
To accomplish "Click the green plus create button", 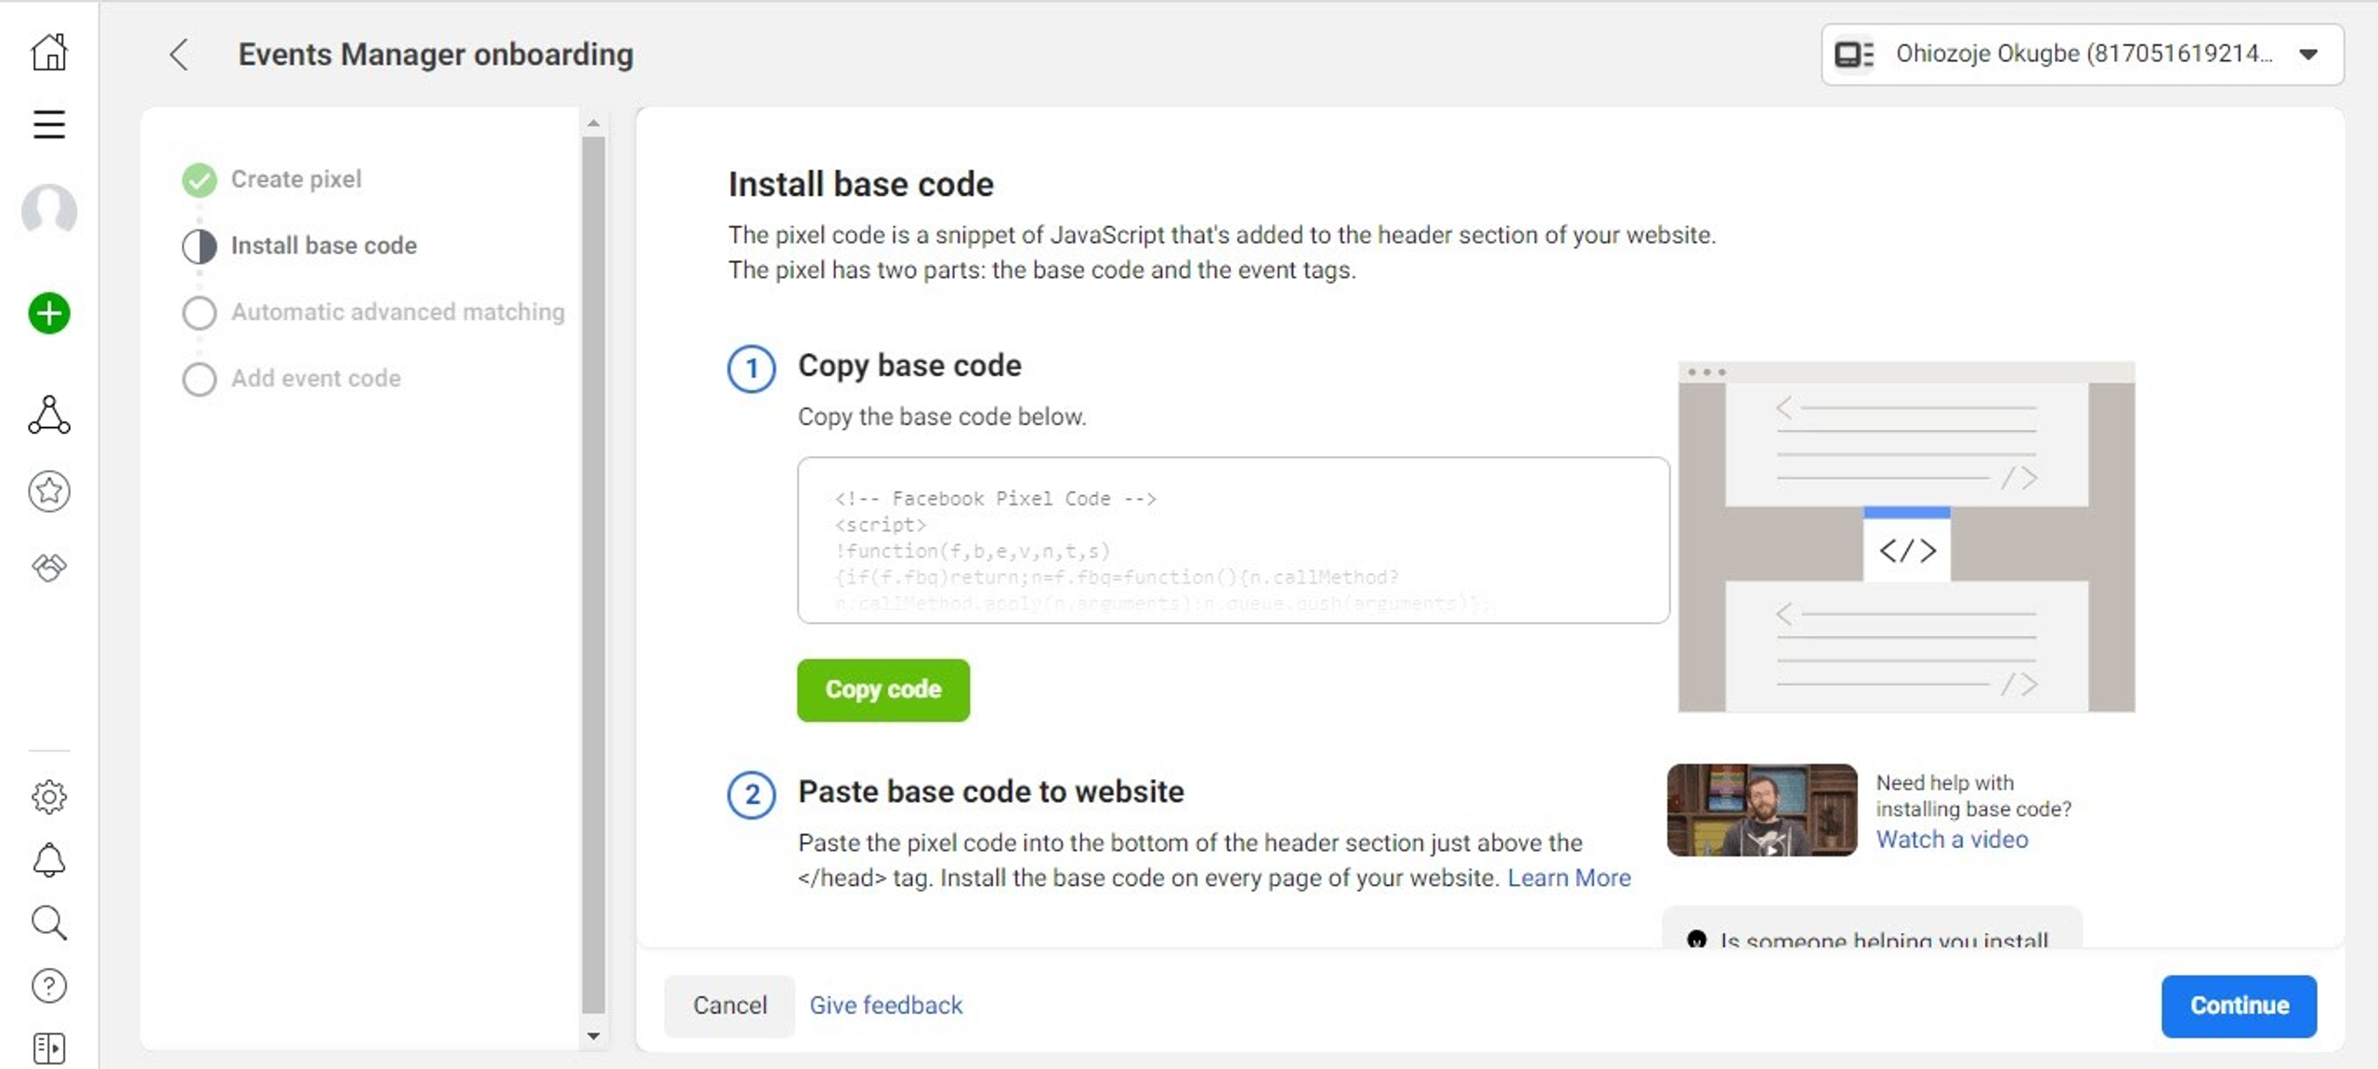I will (x=49, y=313).
